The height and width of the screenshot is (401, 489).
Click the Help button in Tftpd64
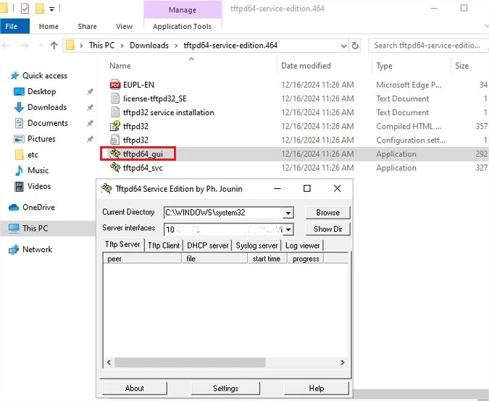[x=317, y=388]
